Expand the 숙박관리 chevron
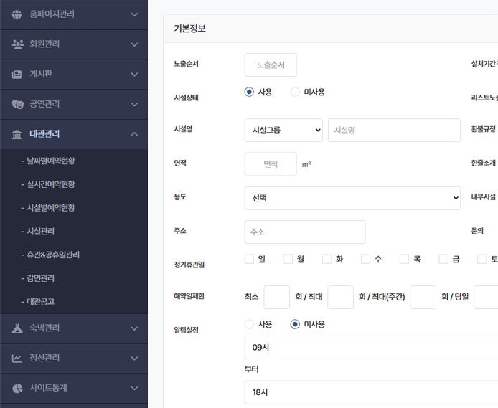 tap(134, 328)
